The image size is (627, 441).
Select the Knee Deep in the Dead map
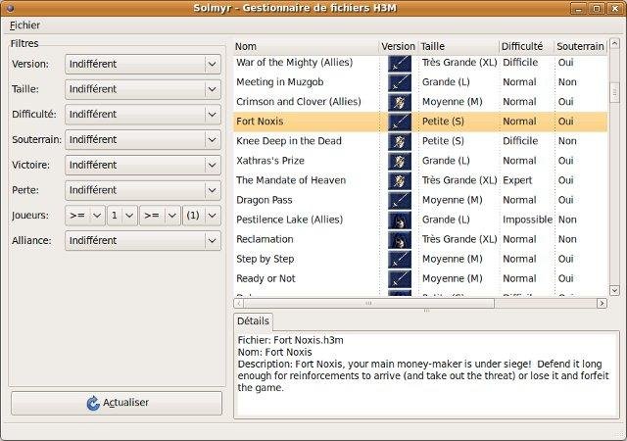[x=289, y=141]
